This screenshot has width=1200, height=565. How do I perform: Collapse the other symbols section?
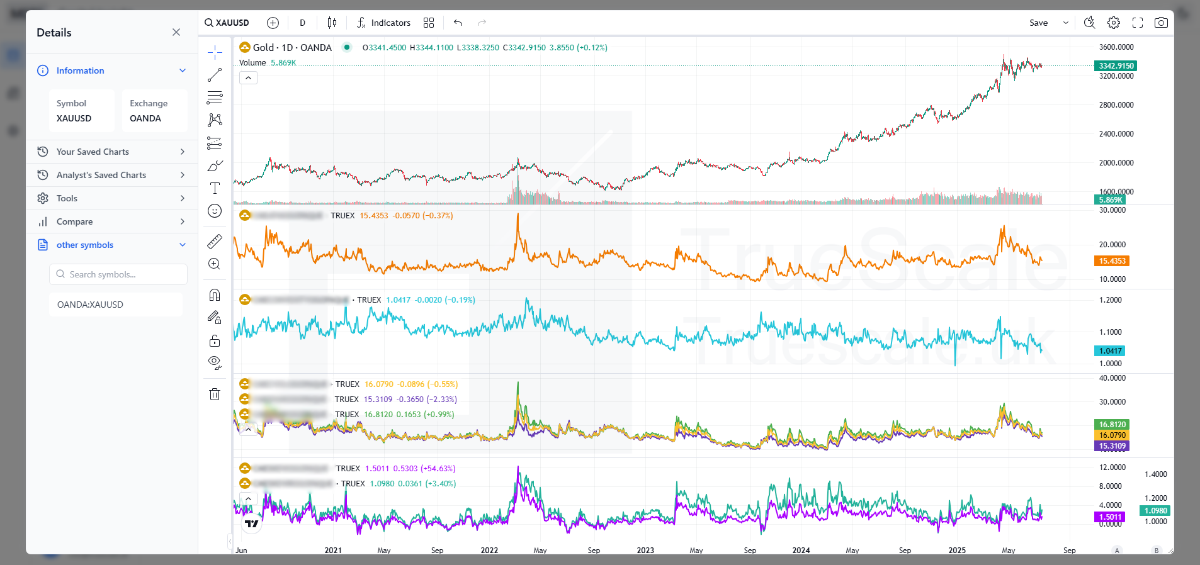point(183,245)
